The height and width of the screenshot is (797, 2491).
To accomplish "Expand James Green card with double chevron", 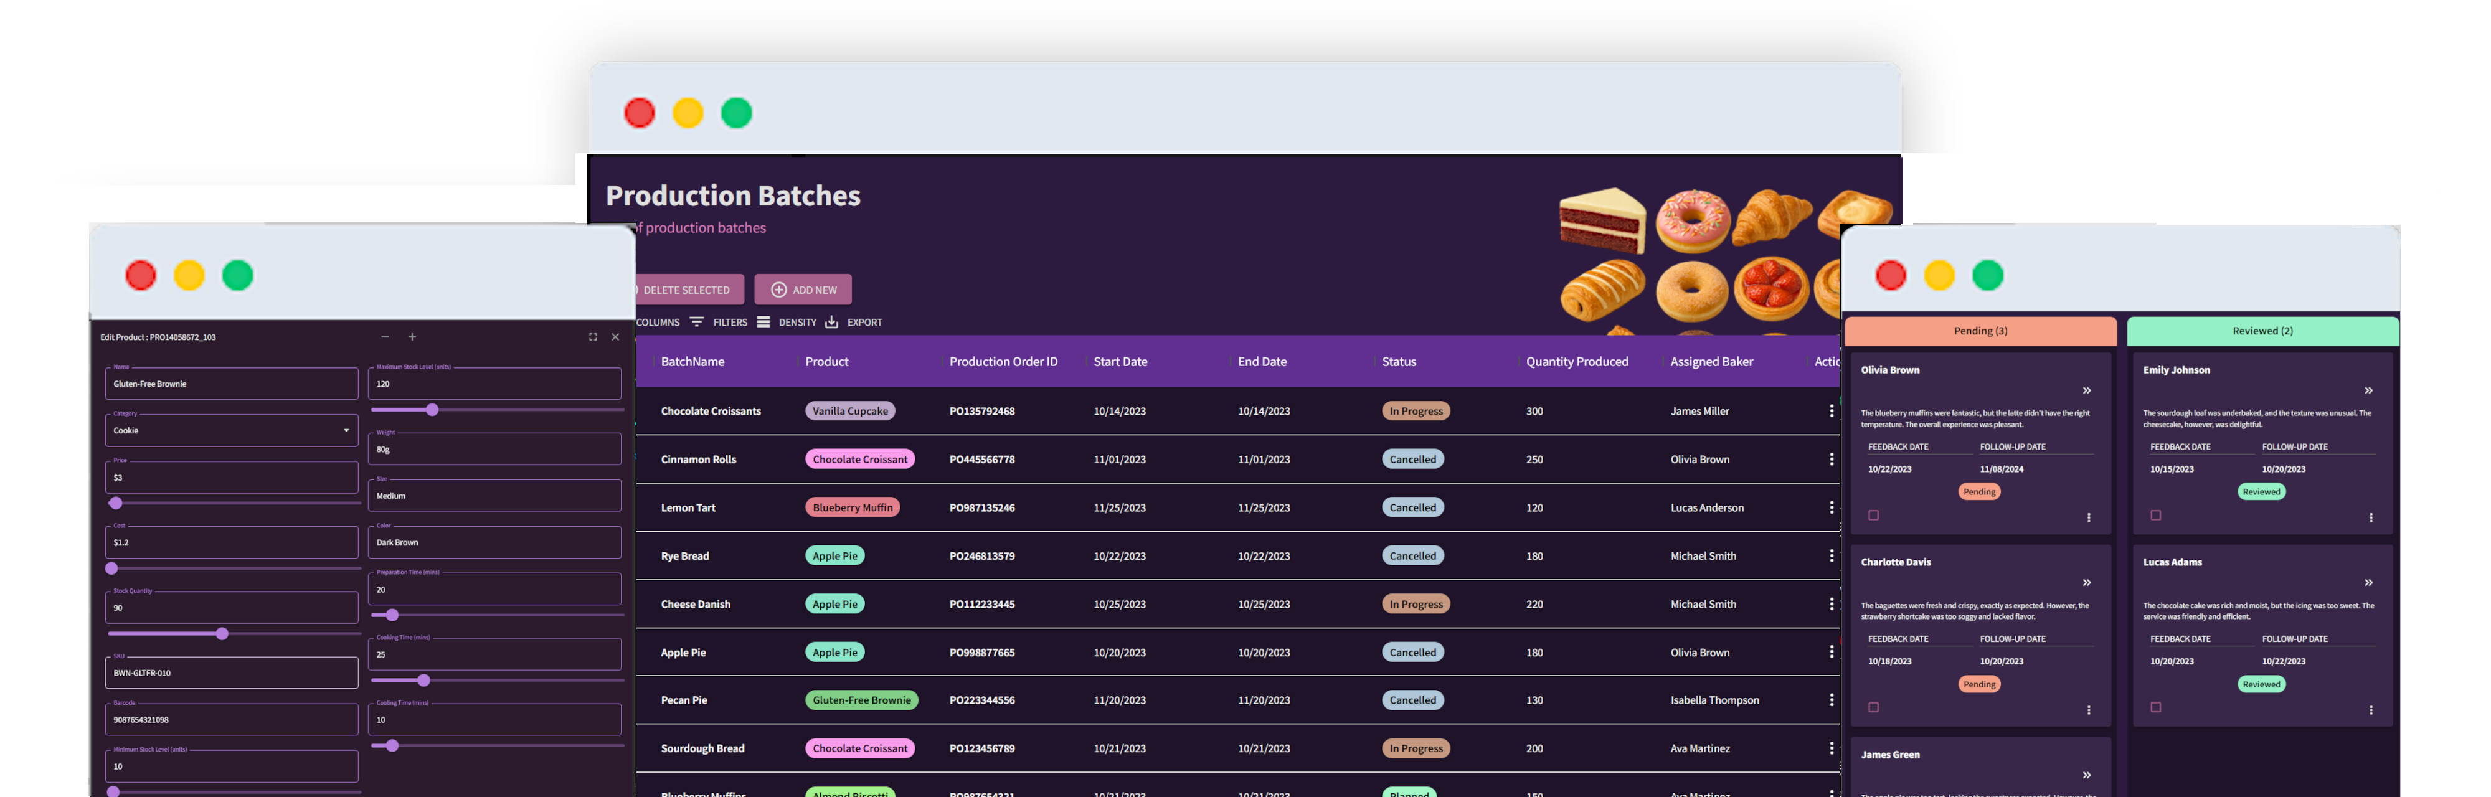I will (x=2087, y=776).
